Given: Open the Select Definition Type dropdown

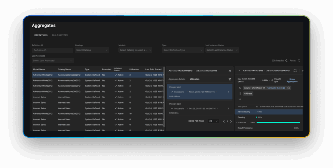Looking at the screenshot, I should pyautogui.click(x=183, y=50).
